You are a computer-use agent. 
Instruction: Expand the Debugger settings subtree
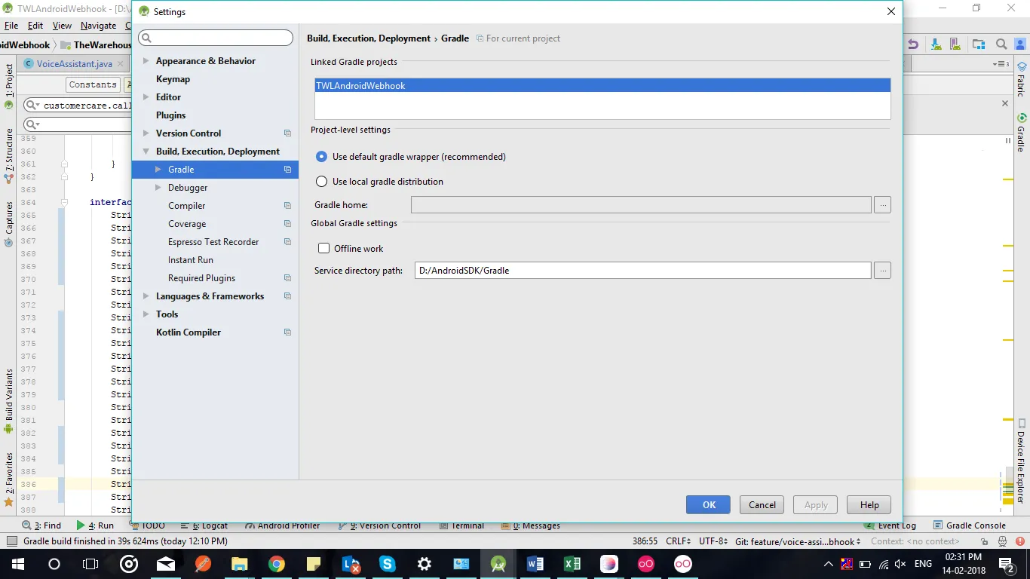click(158, 188)
